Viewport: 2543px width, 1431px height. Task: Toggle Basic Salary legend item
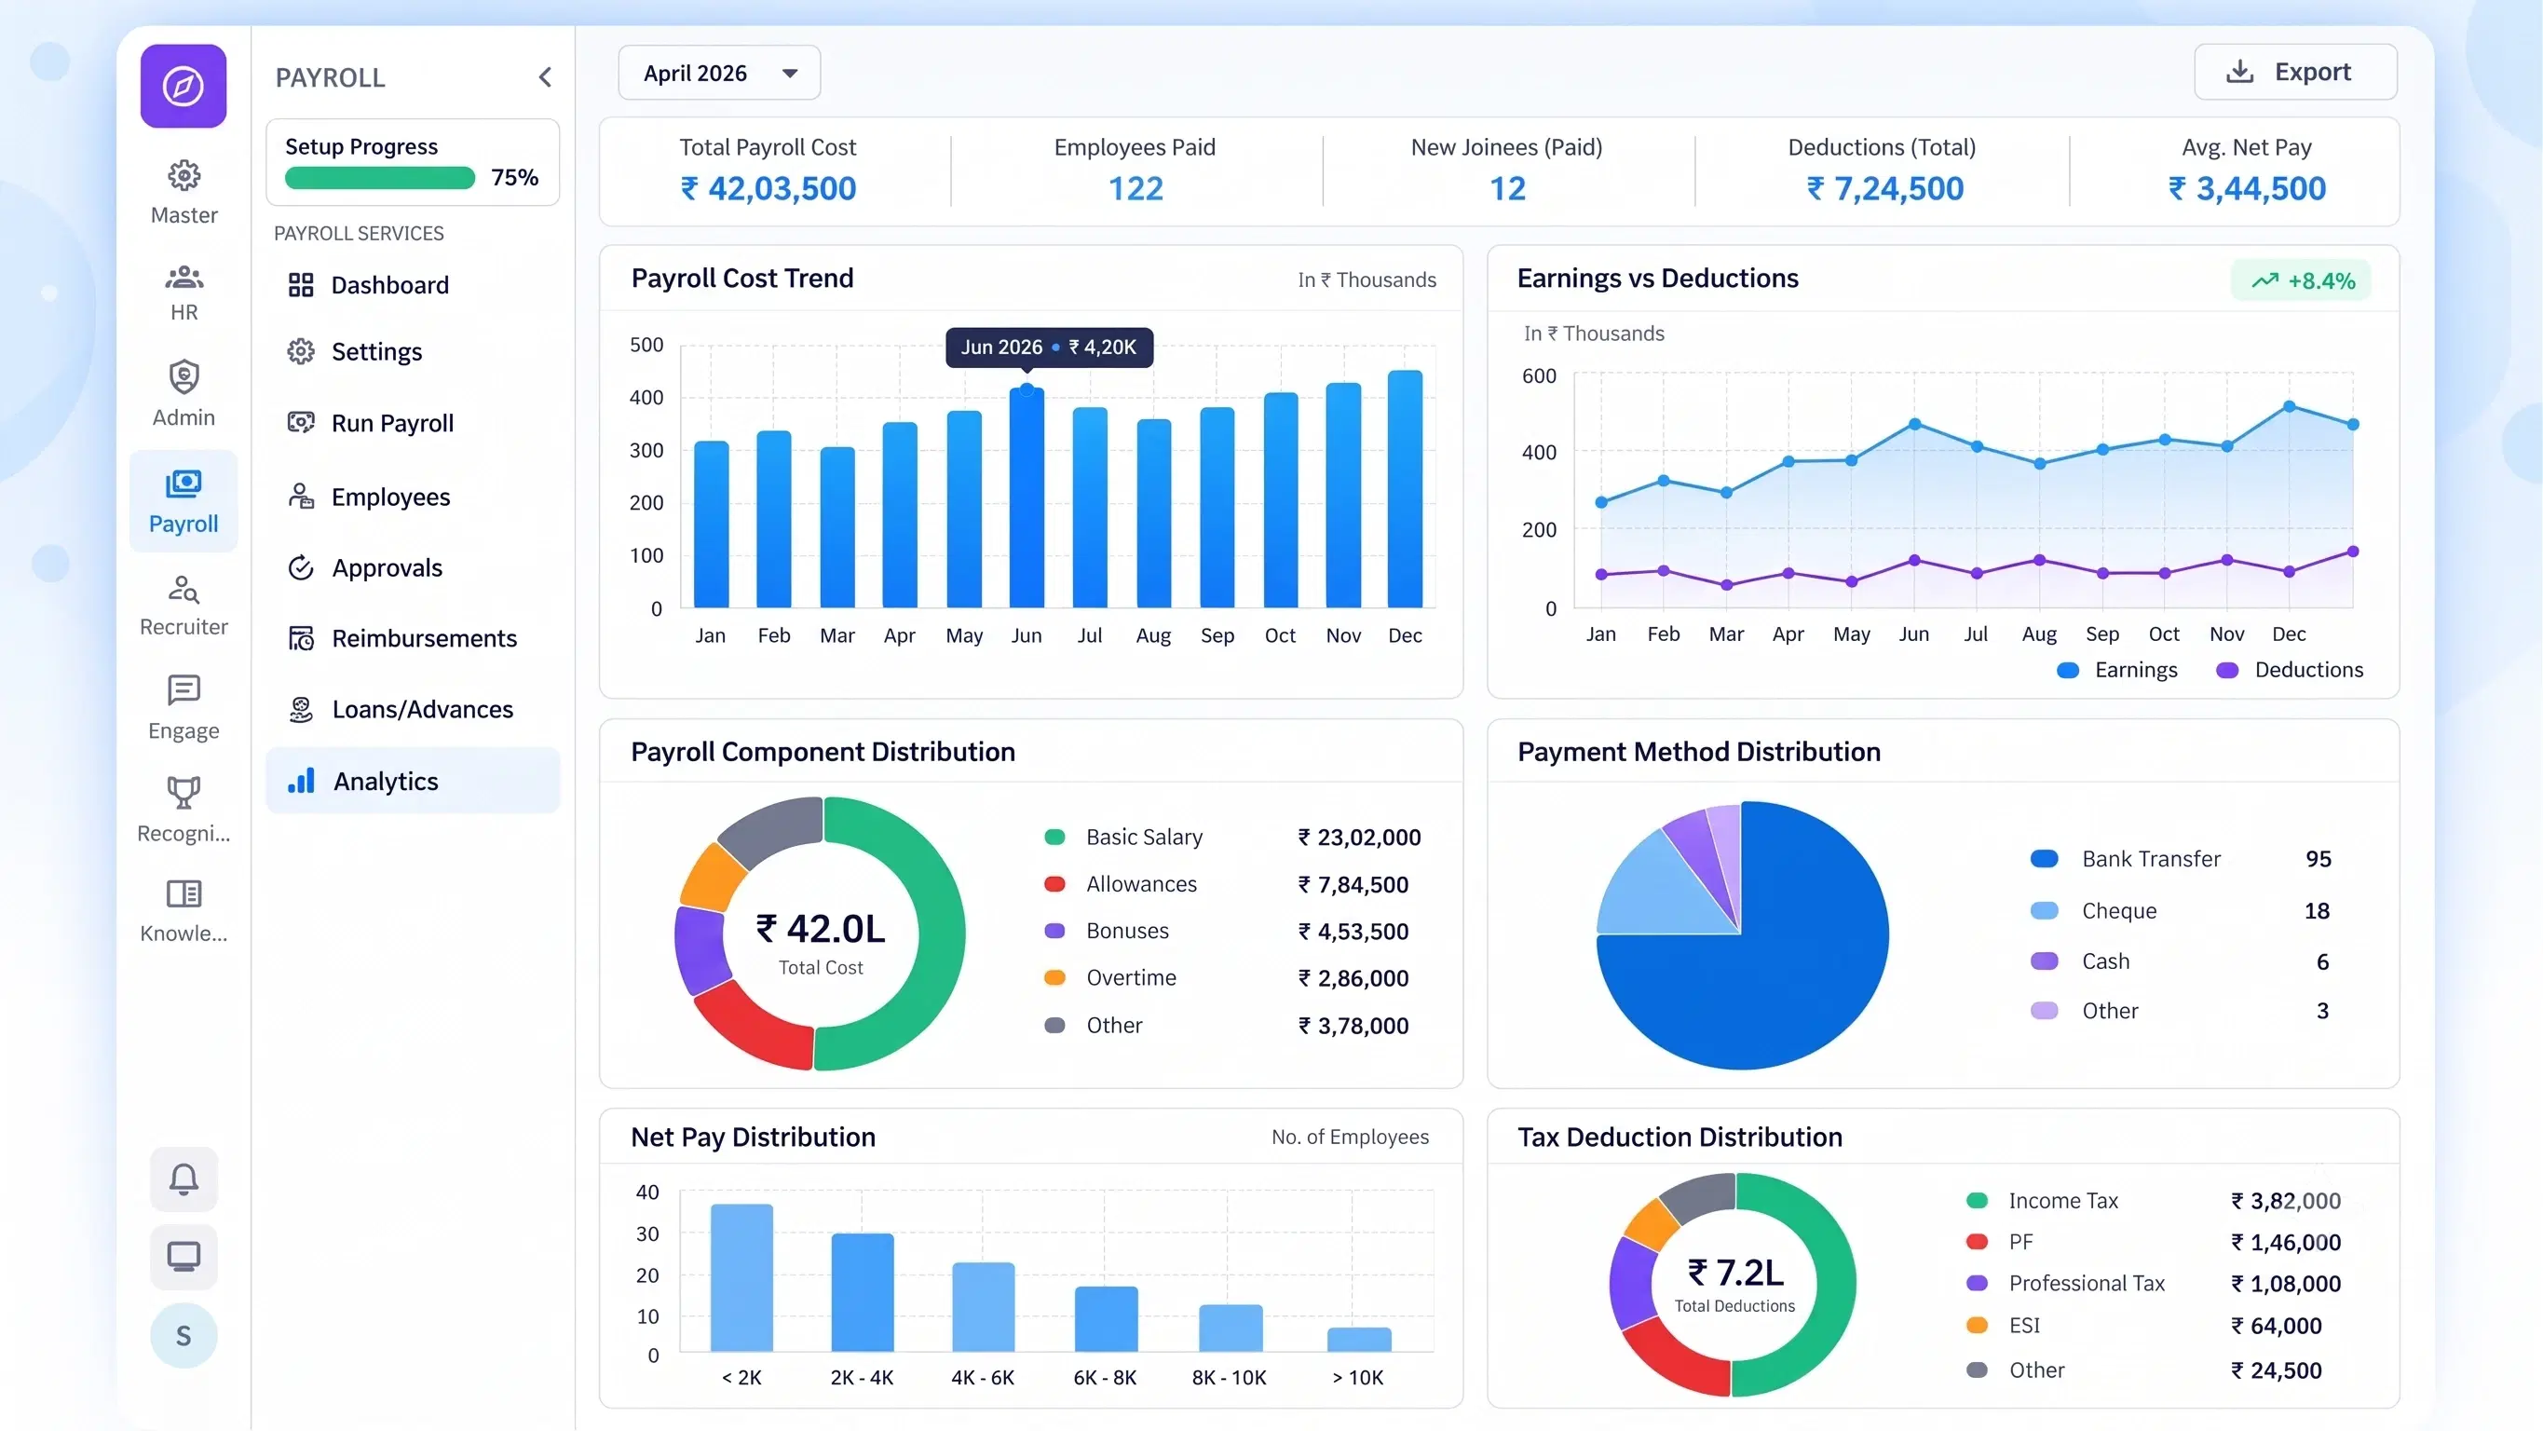[x=1123, y=838]
